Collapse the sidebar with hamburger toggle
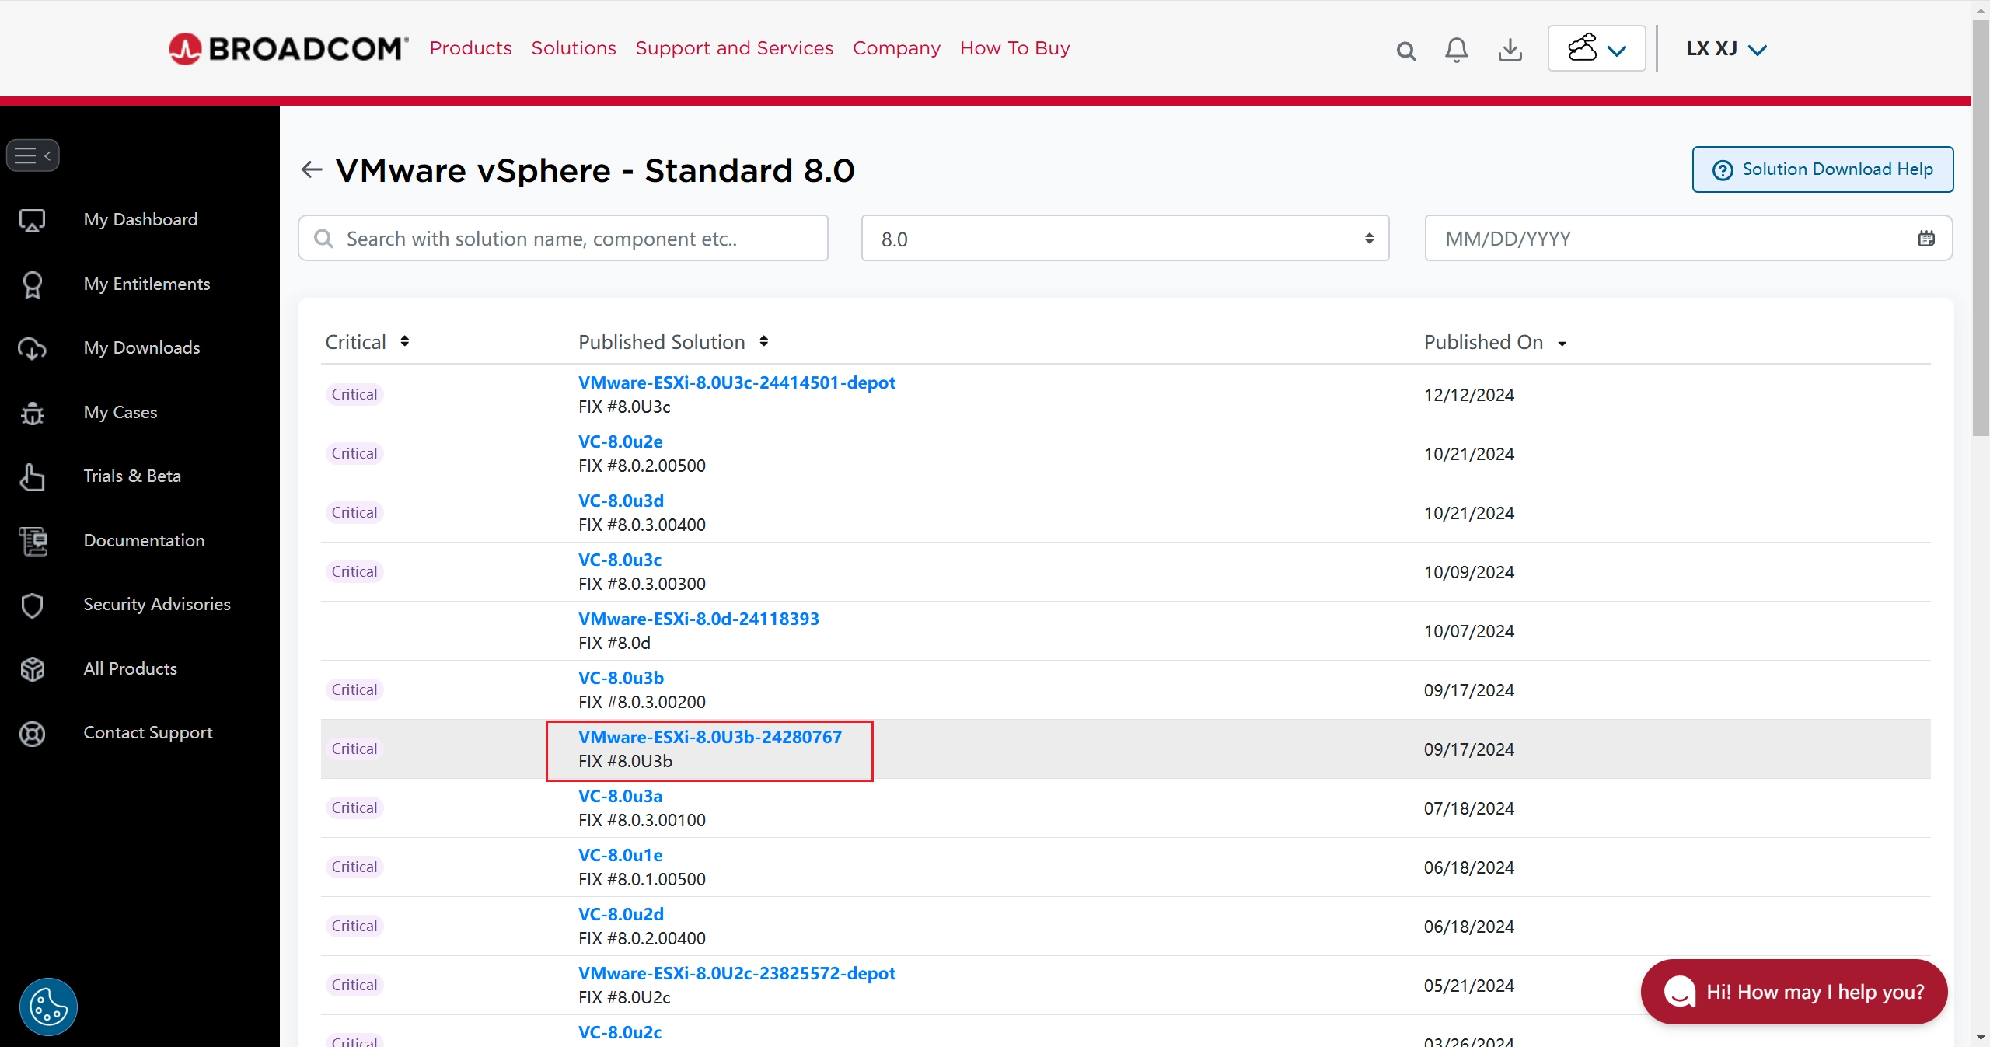 [x=33, y=155]
